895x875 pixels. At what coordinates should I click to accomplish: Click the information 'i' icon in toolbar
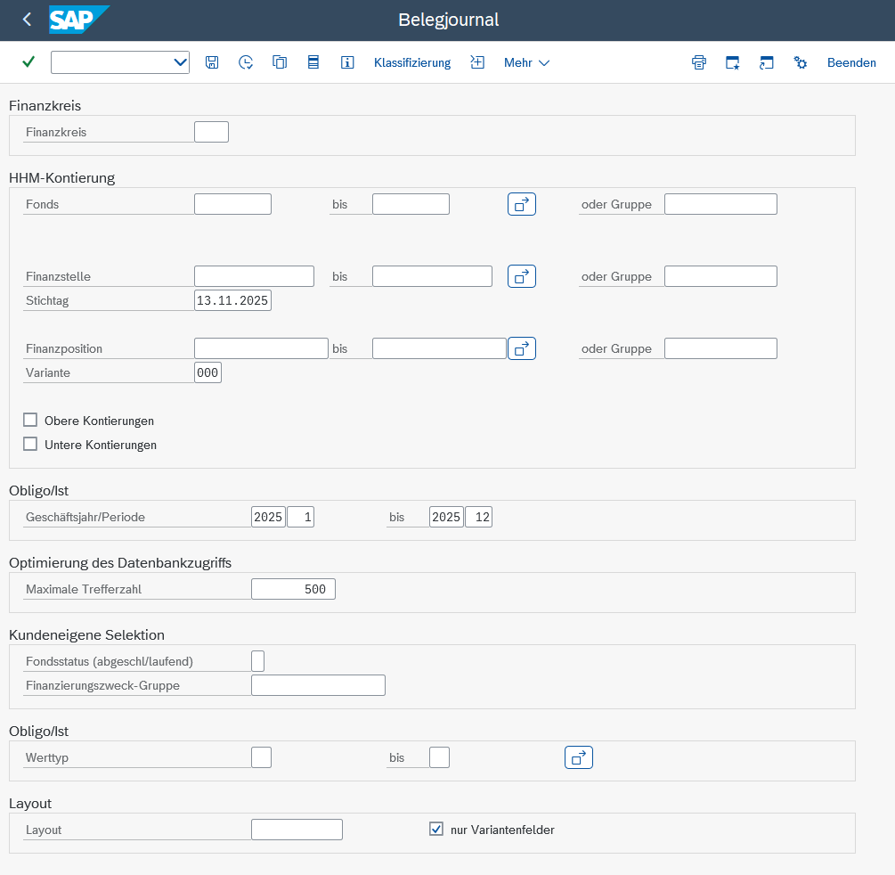click(x=347, y=62)
